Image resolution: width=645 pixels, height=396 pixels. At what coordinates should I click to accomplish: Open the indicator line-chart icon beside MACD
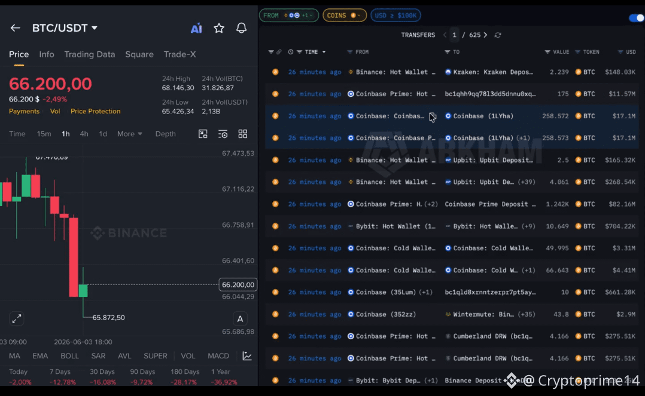[247, 356]
